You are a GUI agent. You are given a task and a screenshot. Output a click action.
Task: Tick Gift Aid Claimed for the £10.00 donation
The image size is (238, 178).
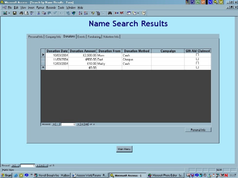(x=197, y=63)
